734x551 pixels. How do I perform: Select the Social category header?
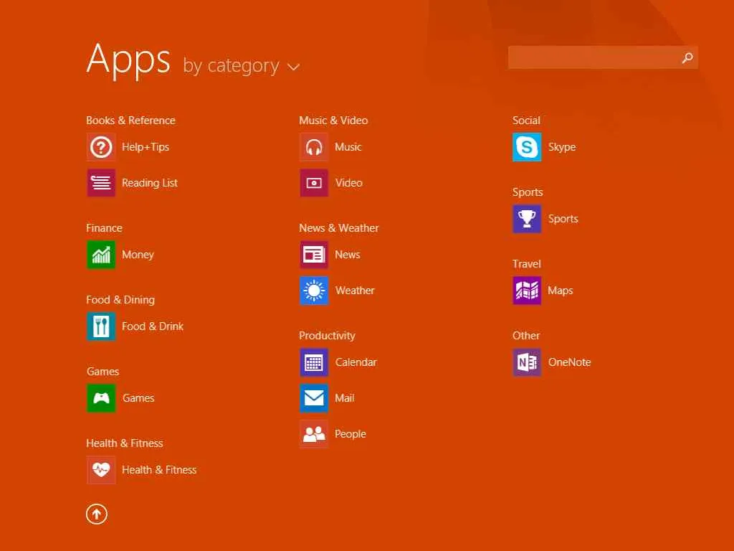526,121
